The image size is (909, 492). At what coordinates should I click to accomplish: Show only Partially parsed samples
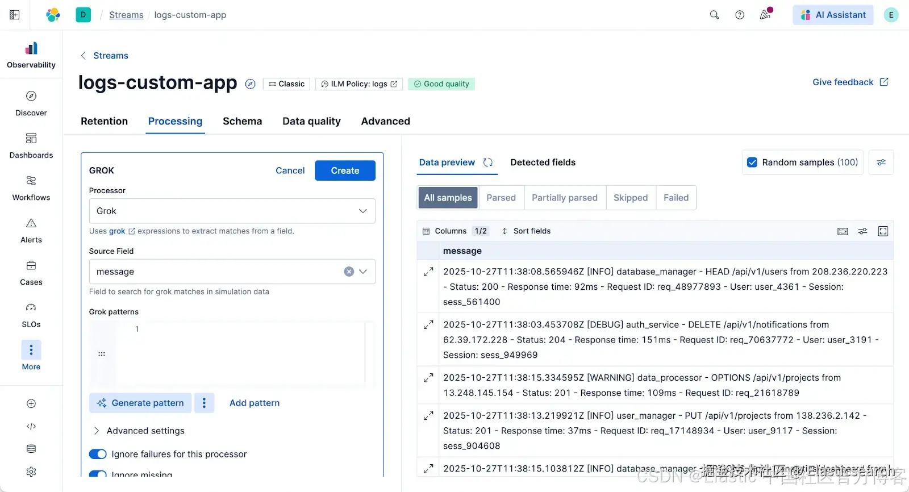pyautogui.click(x=564, y=198)
